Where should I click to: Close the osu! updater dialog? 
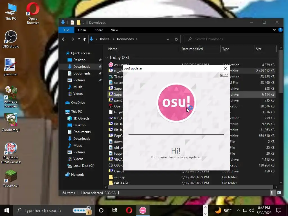(226, 68)
